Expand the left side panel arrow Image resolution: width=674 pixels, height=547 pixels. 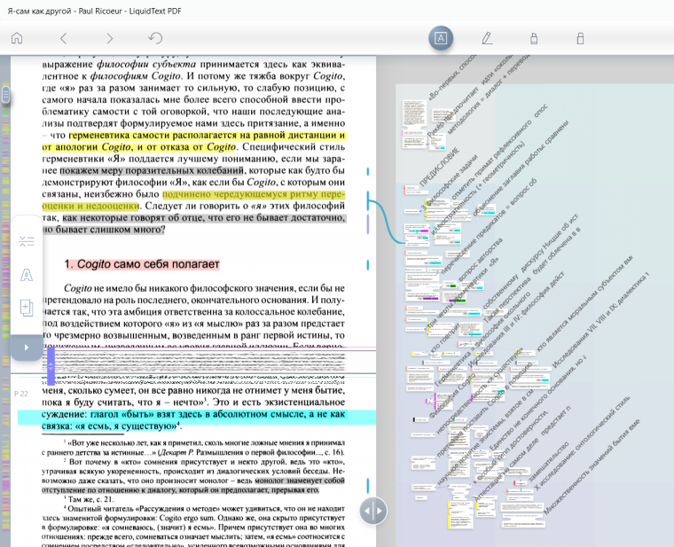pyautogui.click(x=26, y=347)
